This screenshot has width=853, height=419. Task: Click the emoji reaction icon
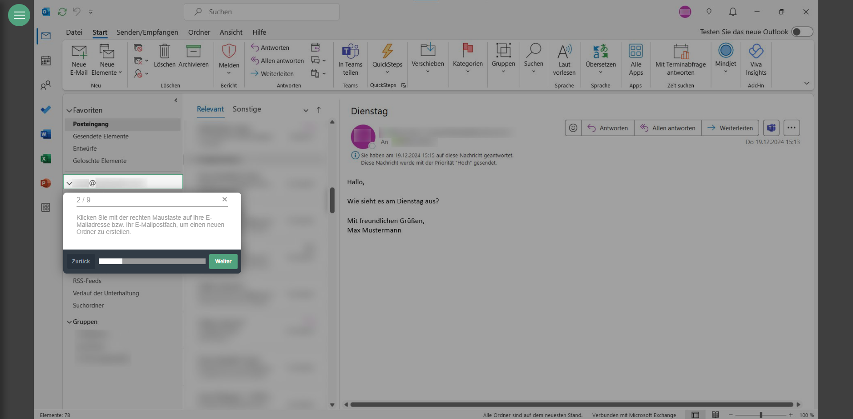(x=573, y=128)
